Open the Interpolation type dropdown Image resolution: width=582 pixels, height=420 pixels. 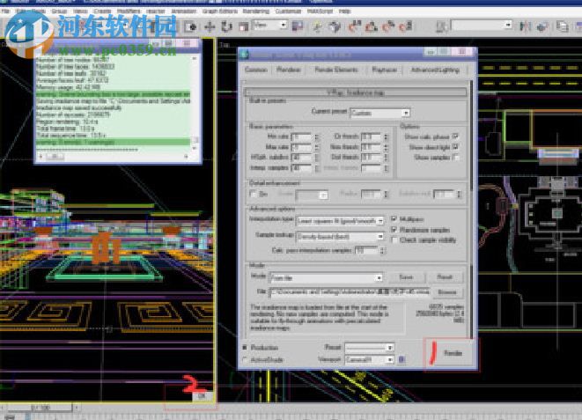click(x=340, y=221)
